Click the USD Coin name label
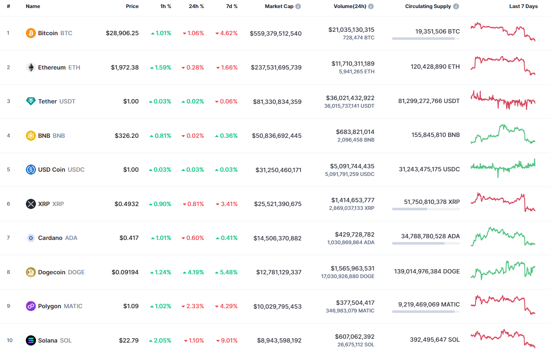550x354 pixels. (53, 169)
